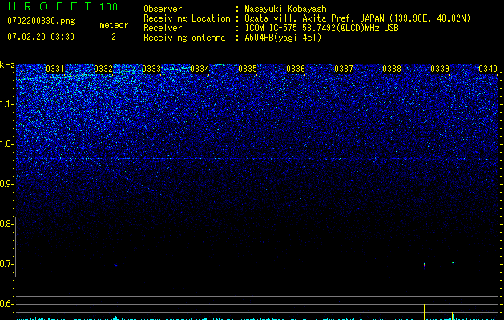Click the 1.0 kHz axis label

[x=6, y=144]
